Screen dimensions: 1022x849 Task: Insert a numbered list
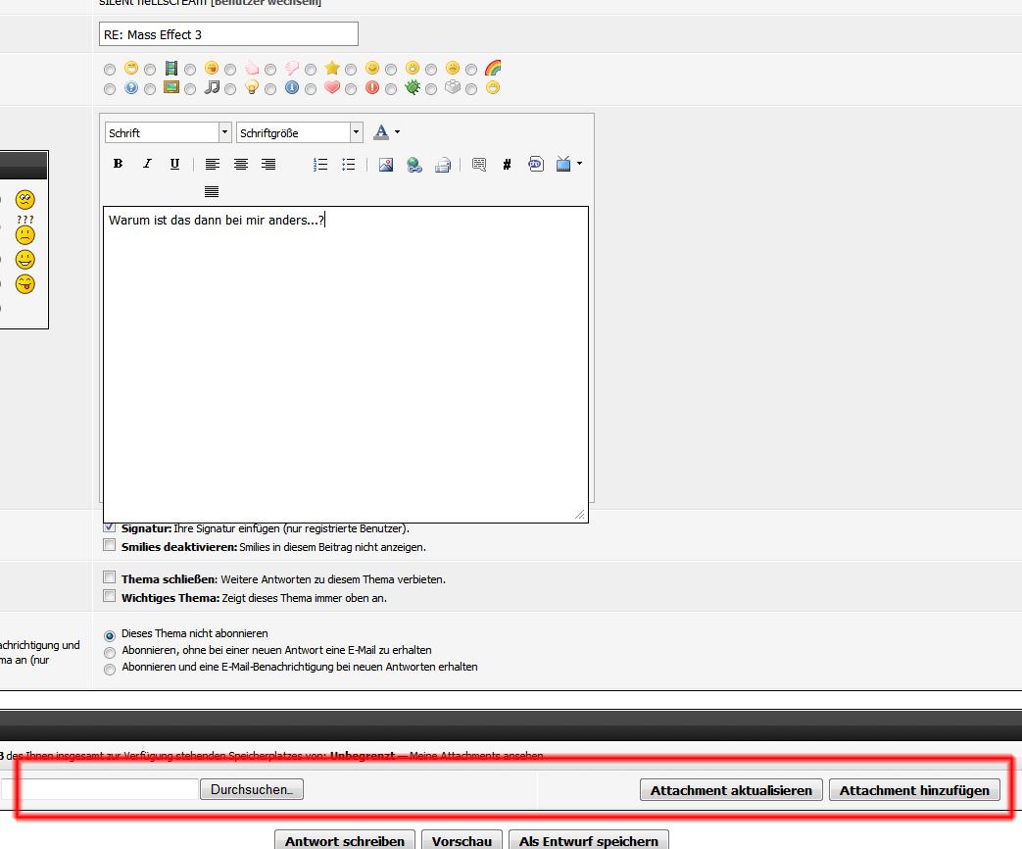pos(320,165)
